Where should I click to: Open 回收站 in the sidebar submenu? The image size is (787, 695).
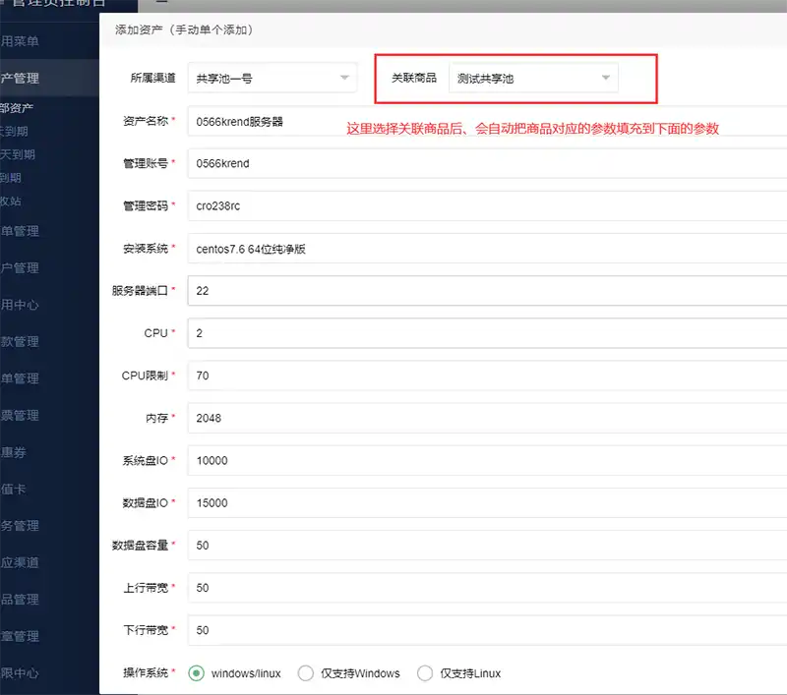pos(12,201)
